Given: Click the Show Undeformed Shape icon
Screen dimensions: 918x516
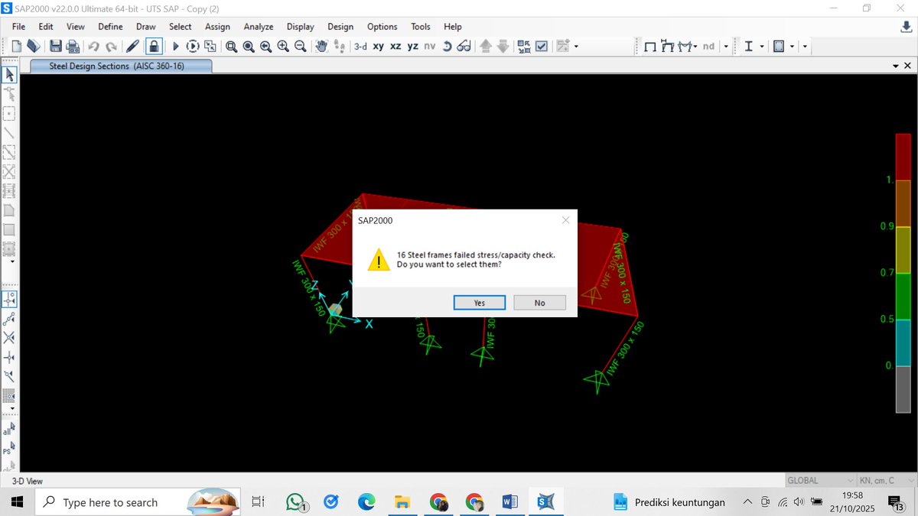Looking at the screenshot, I should [650, 47].
